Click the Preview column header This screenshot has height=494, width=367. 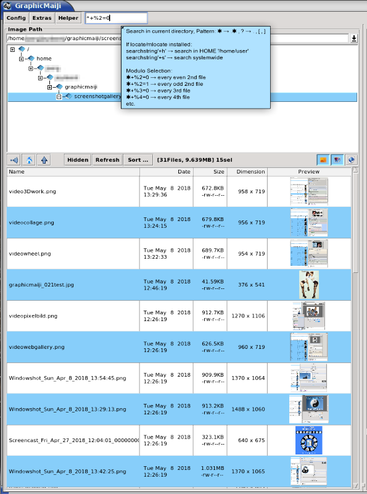309,172
